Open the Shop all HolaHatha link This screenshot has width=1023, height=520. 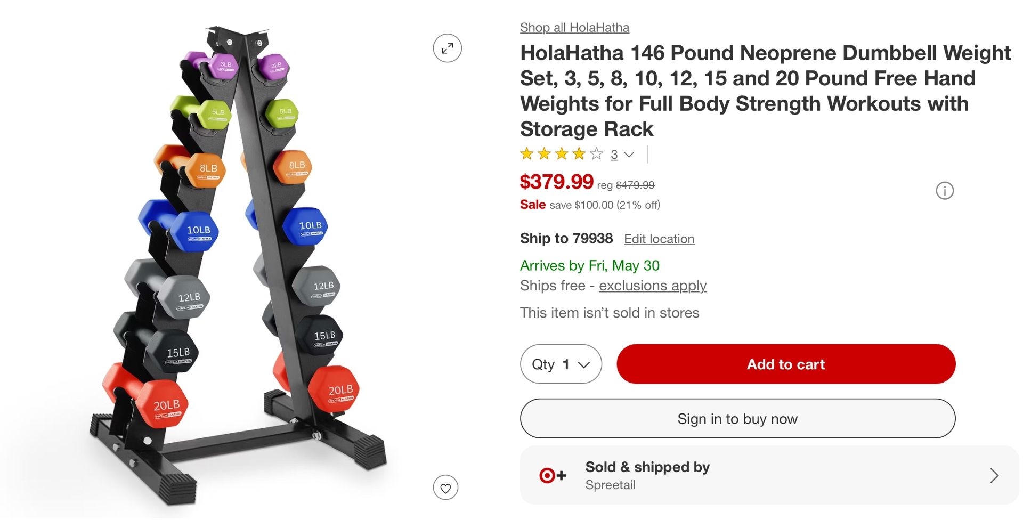(x=574, y=27)
